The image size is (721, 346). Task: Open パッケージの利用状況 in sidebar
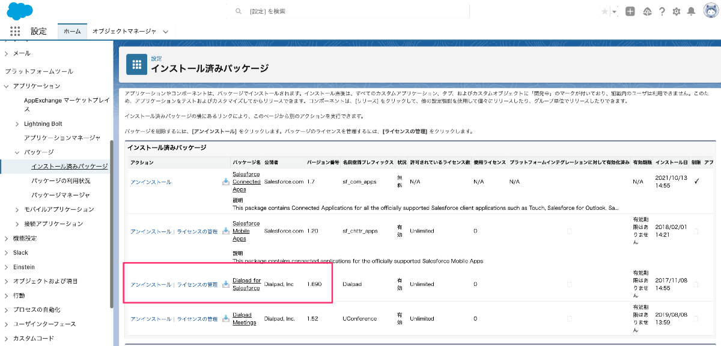click(x=61, y=180)
